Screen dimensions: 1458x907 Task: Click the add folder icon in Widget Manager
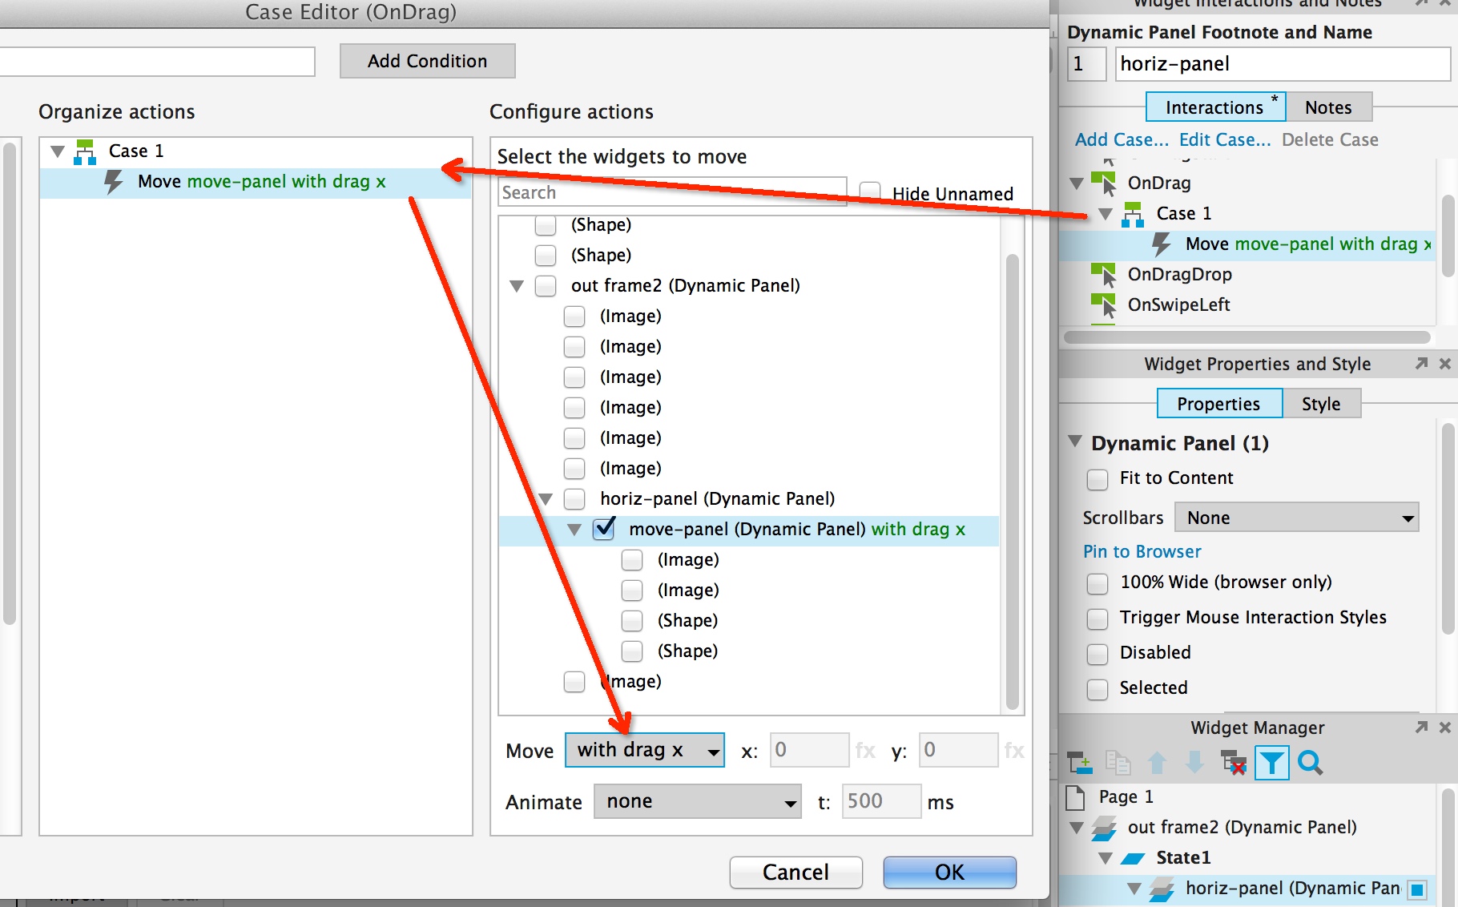pos(1080,763)
